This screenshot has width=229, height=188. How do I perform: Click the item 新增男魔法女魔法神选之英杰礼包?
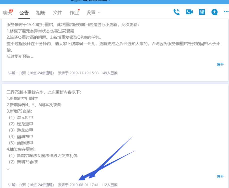tap(47, 155)
